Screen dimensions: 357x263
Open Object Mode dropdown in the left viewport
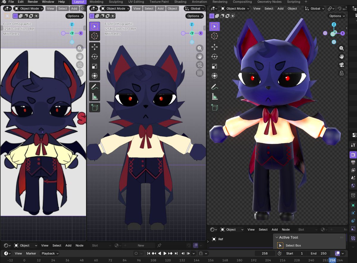tap(29, 9)
